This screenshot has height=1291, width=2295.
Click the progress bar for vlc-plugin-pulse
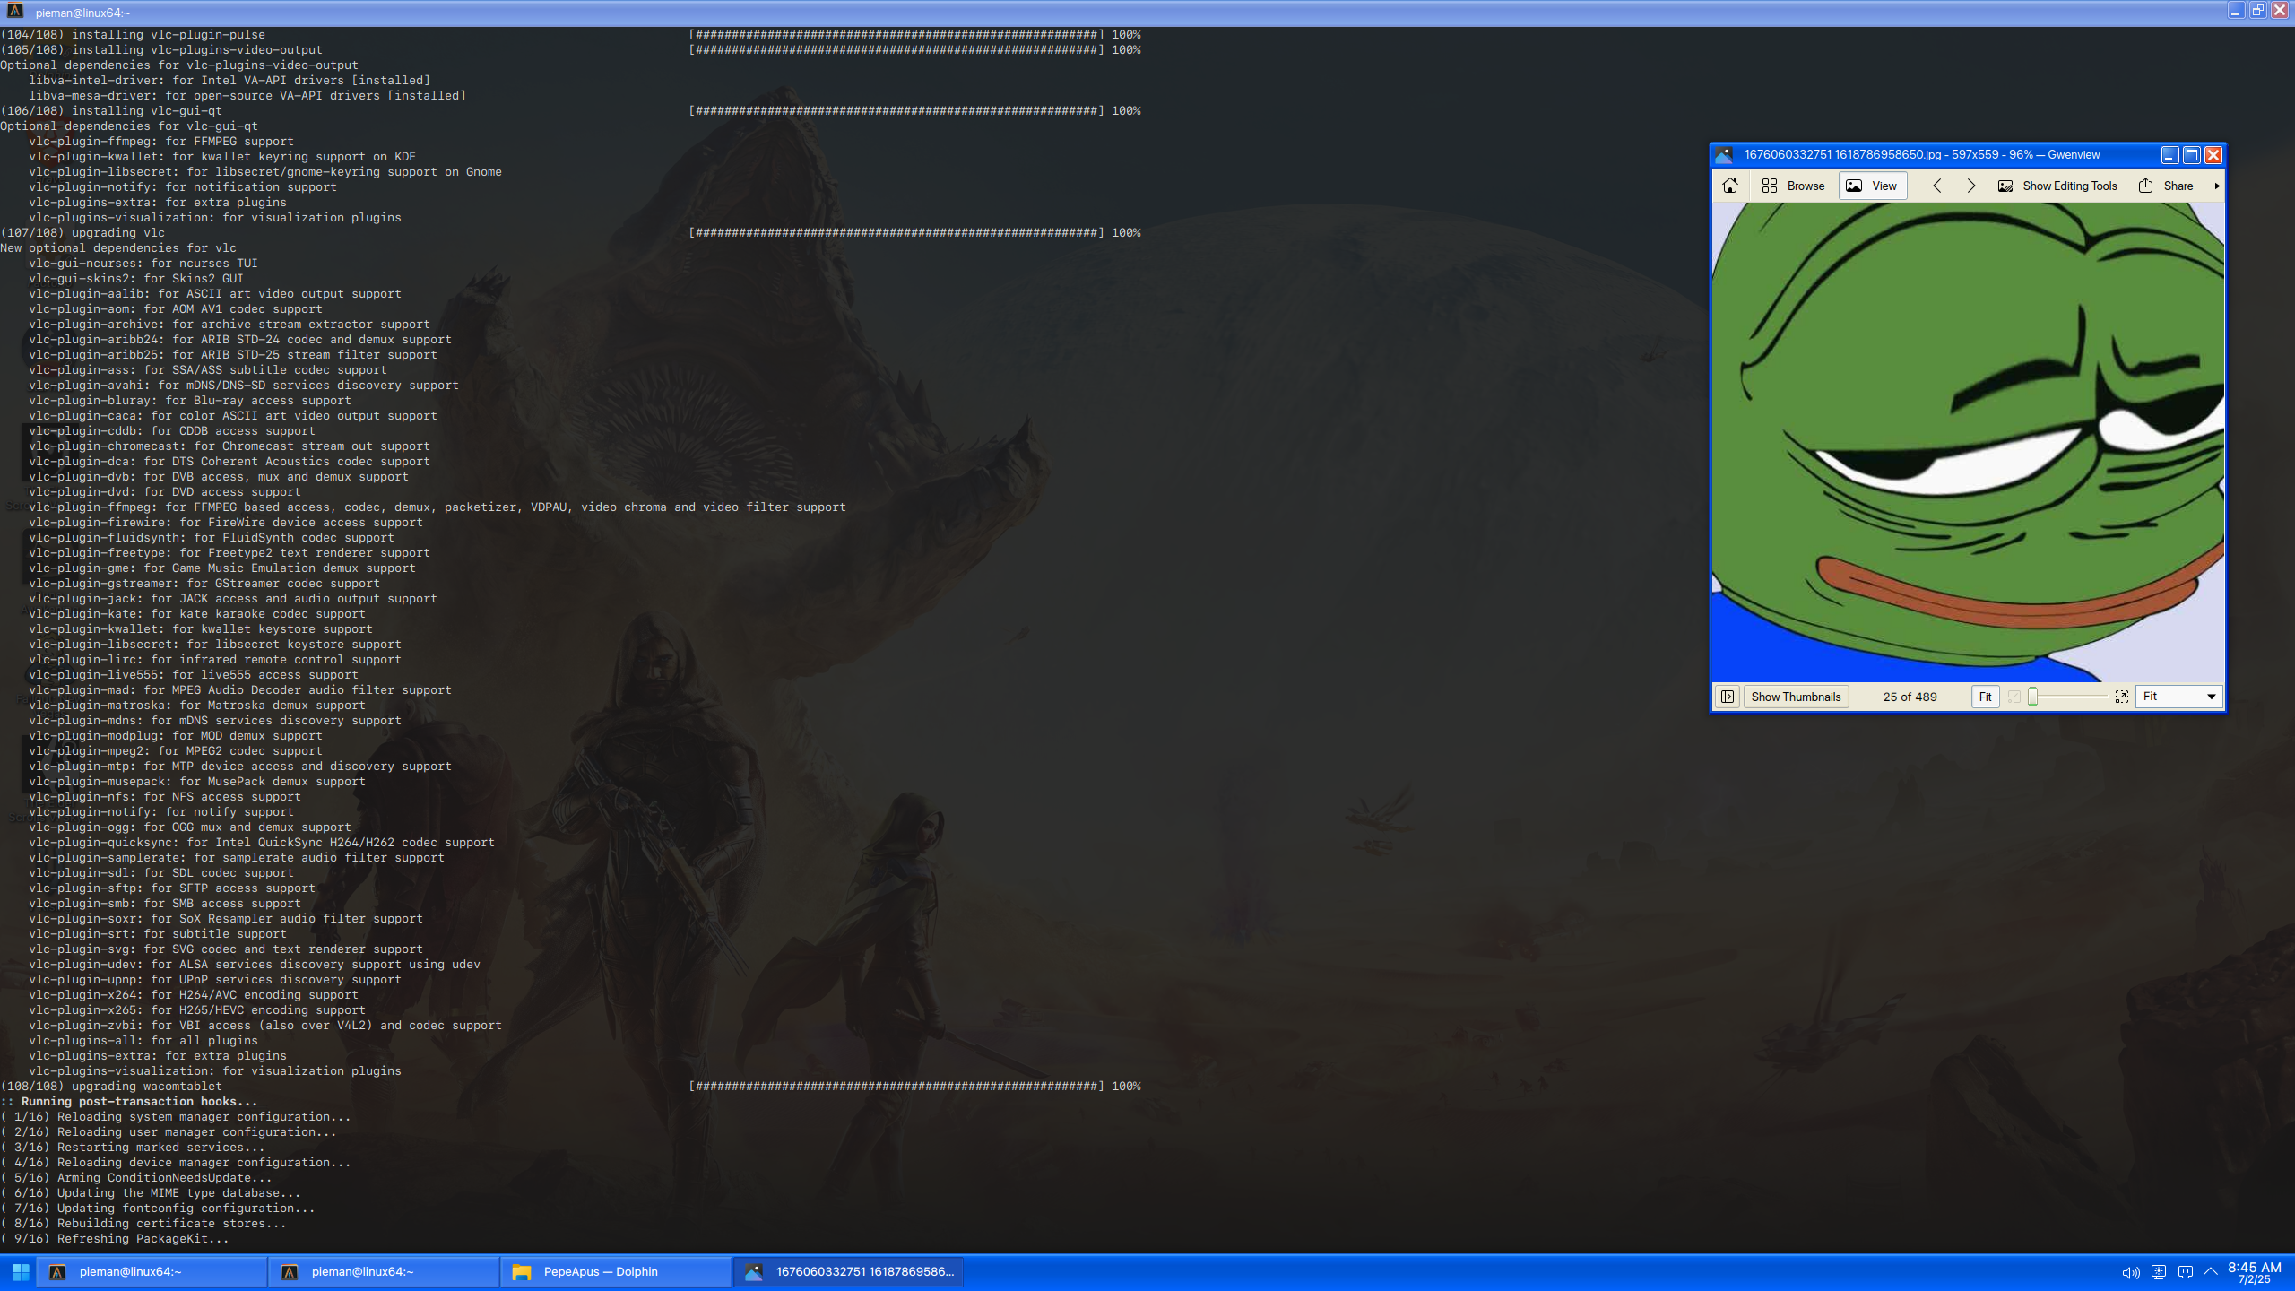(896, 35)
